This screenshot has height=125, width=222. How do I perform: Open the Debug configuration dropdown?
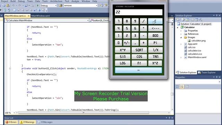pyautogui.click(x=56, y=6)
